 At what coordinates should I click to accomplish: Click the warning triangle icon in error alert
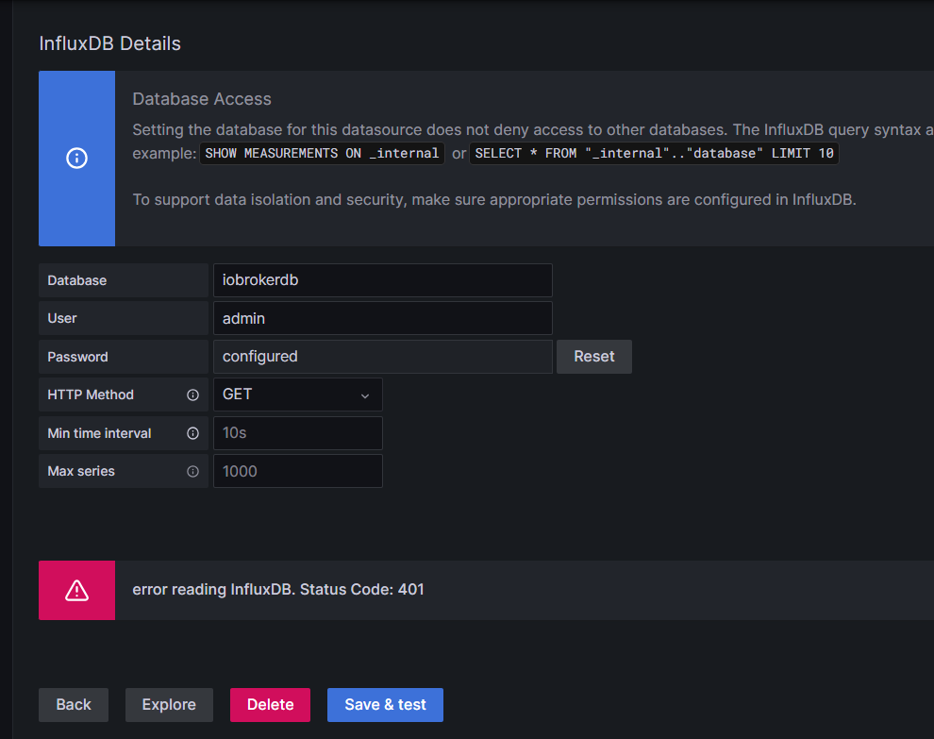coord(76,590)
